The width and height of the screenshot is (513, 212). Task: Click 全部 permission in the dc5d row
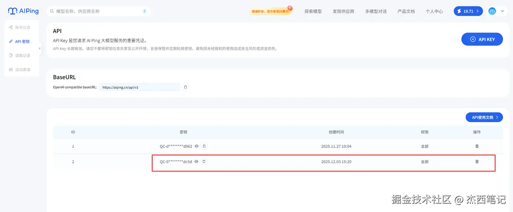click(x=425, y=162)
